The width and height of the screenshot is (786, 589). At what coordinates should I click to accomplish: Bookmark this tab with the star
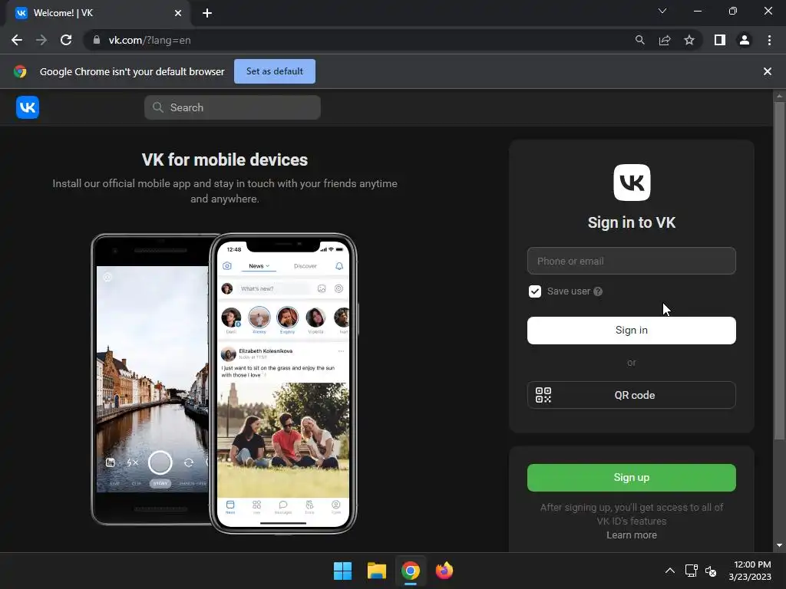pos(689,40)
